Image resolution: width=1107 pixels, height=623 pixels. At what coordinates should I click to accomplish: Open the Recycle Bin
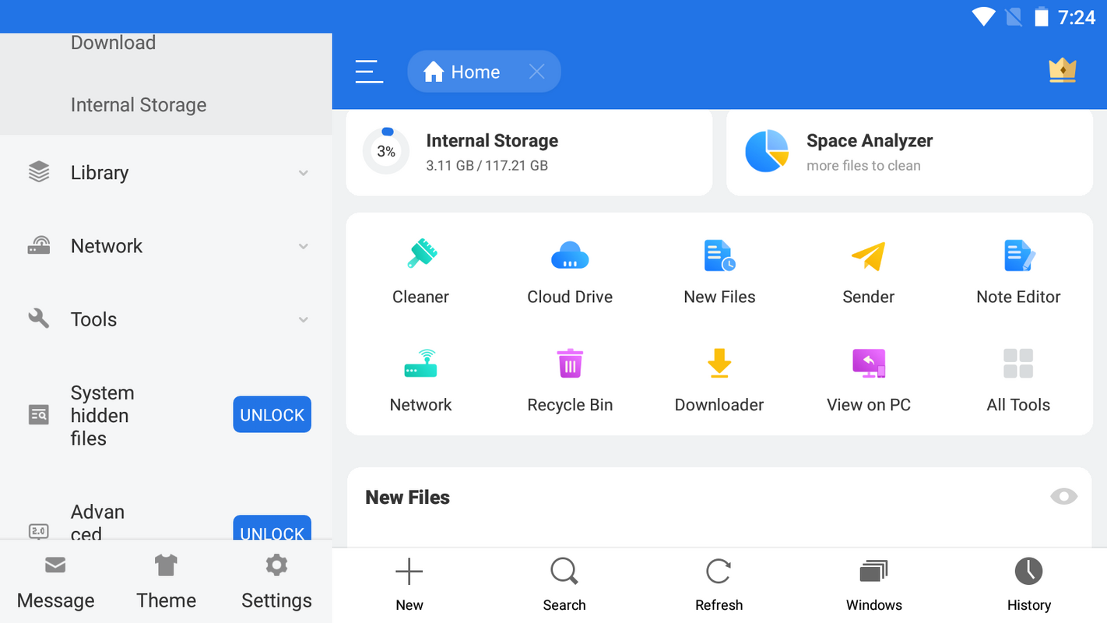[570, 380]
